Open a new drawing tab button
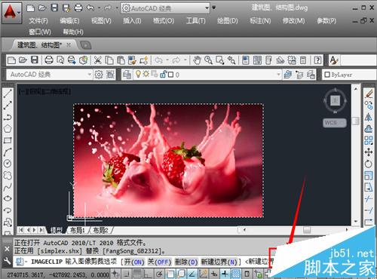Image resolution: width=377 pixels, height=279 pixels. click(x=85, y=45)
